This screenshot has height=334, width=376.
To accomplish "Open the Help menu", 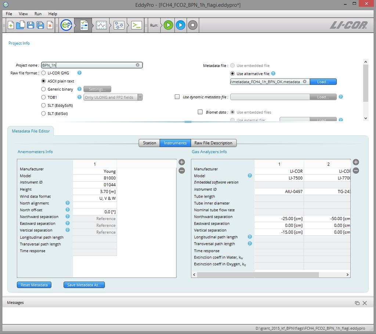I will pos(53,14).
